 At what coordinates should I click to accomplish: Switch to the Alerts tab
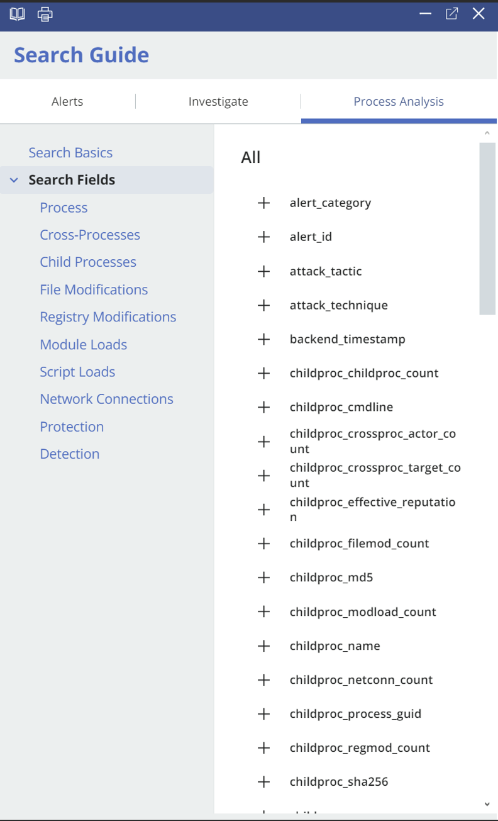point(67,101)
